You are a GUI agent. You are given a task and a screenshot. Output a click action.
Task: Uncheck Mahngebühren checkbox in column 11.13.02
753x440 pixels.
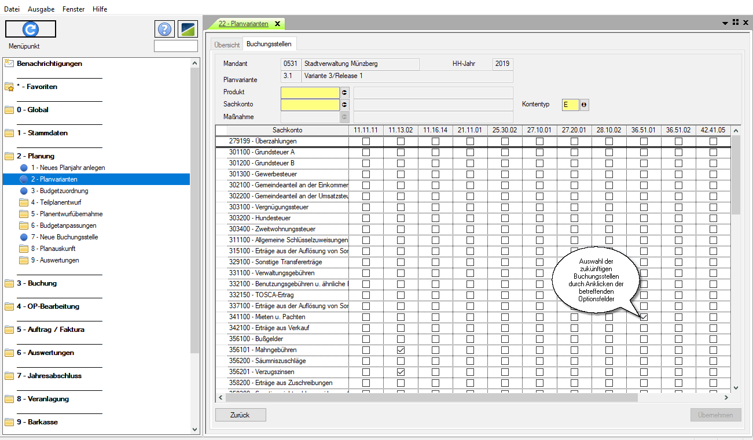(401, 350)
